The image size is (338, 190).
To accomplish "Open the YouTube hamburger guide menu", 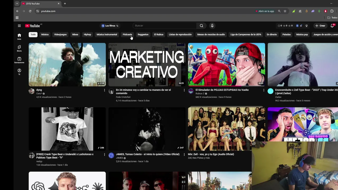I will 19,26.
